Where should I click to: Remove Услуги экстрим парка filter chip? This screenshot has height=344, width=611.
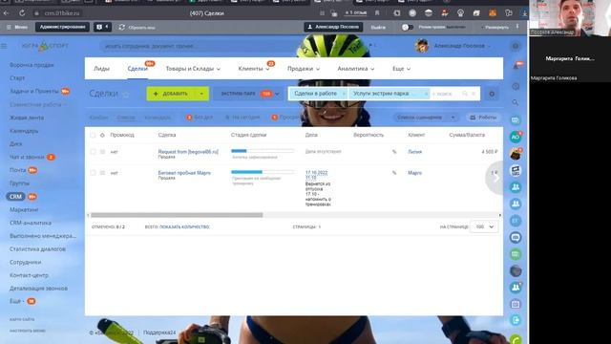coord(426,94)
